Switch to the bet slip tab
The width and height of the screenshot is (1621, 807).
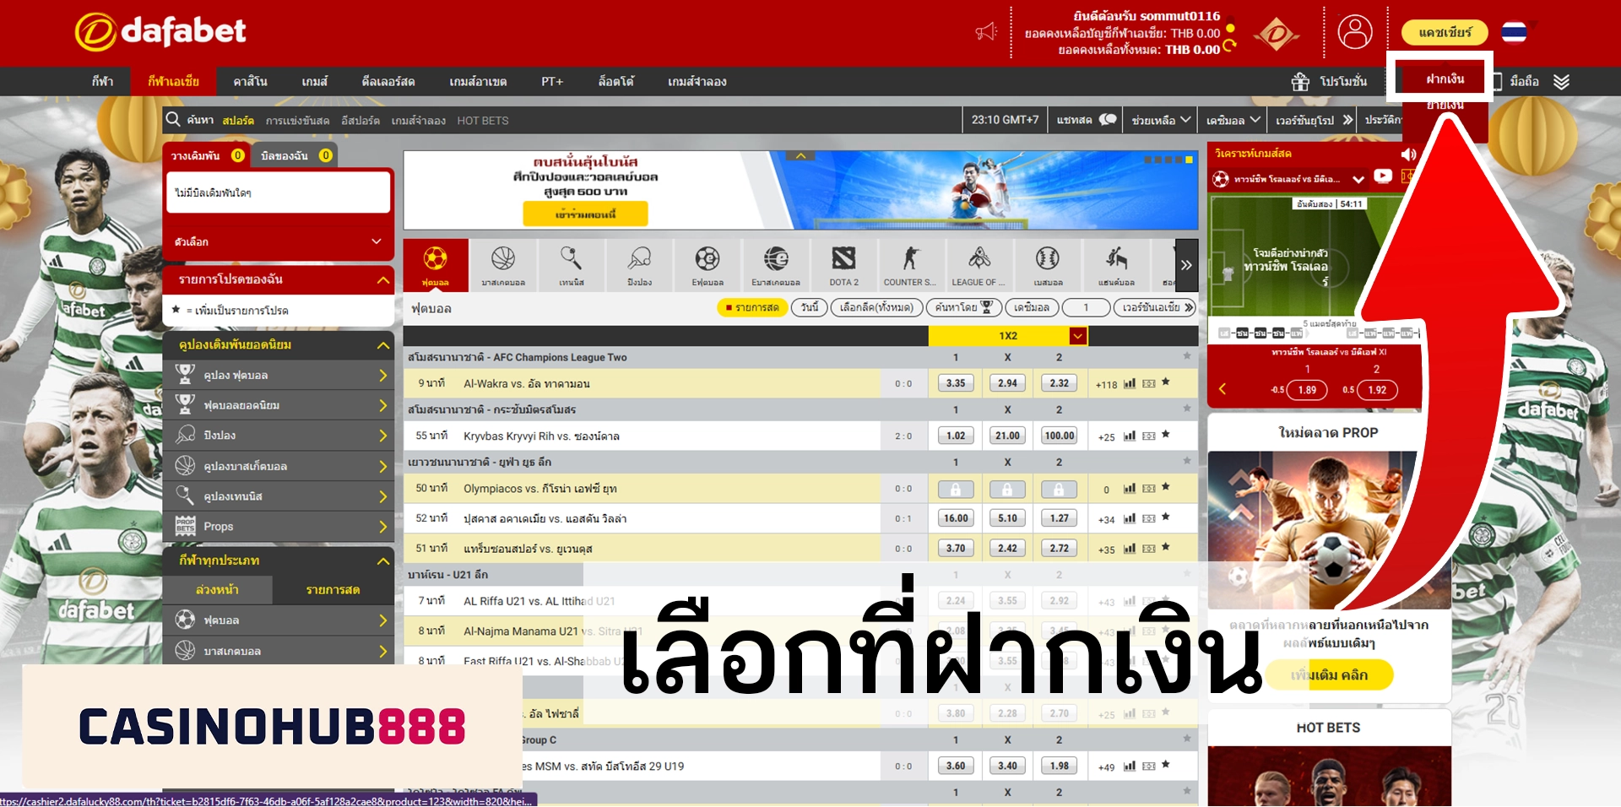point(207,155)
